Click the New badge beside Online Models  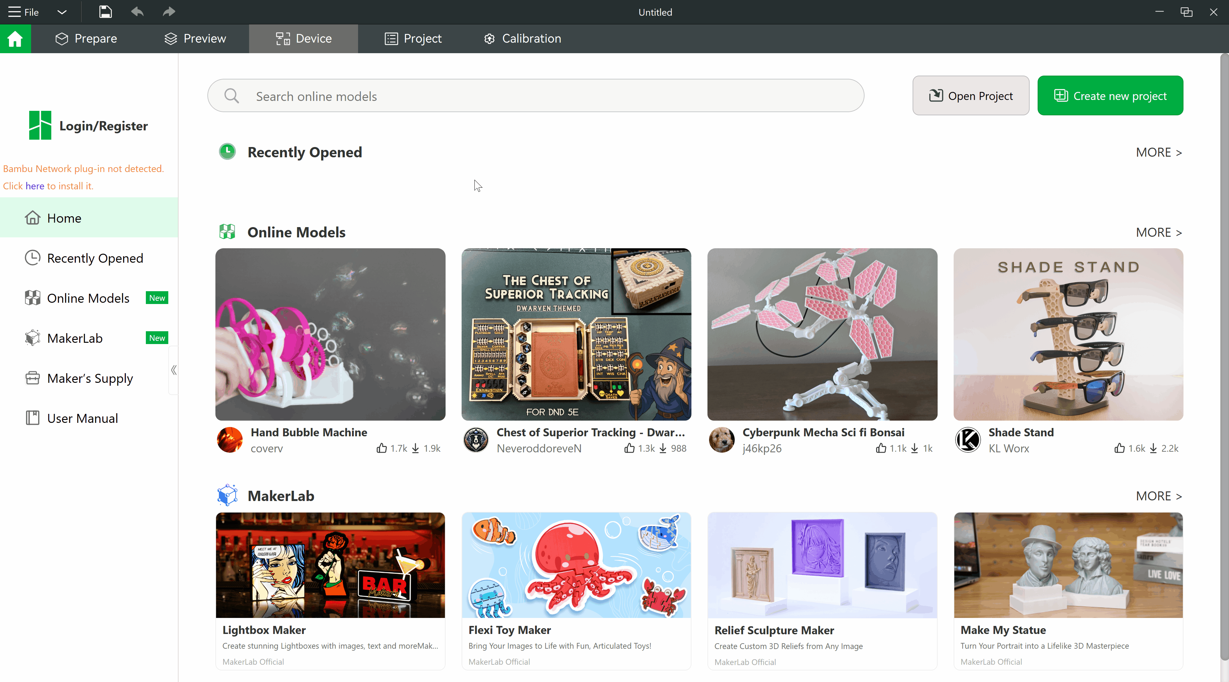click(157, 298)
